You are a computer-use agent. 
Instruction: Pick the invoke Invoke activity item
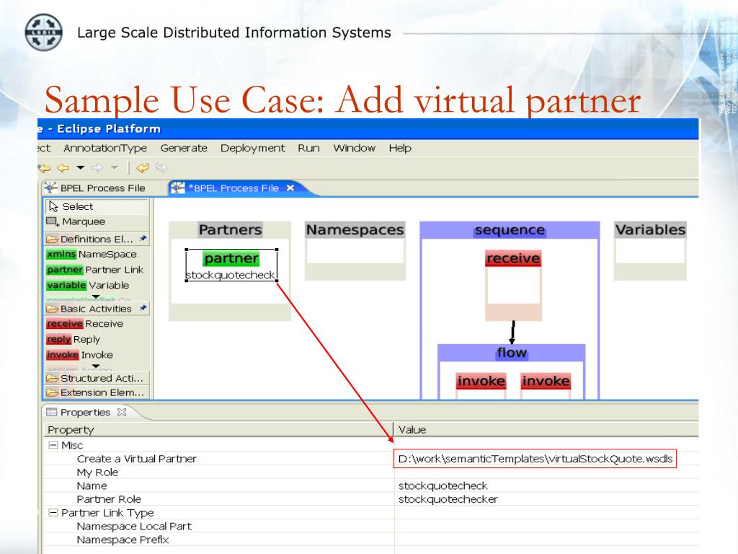(x=80, y=355)
